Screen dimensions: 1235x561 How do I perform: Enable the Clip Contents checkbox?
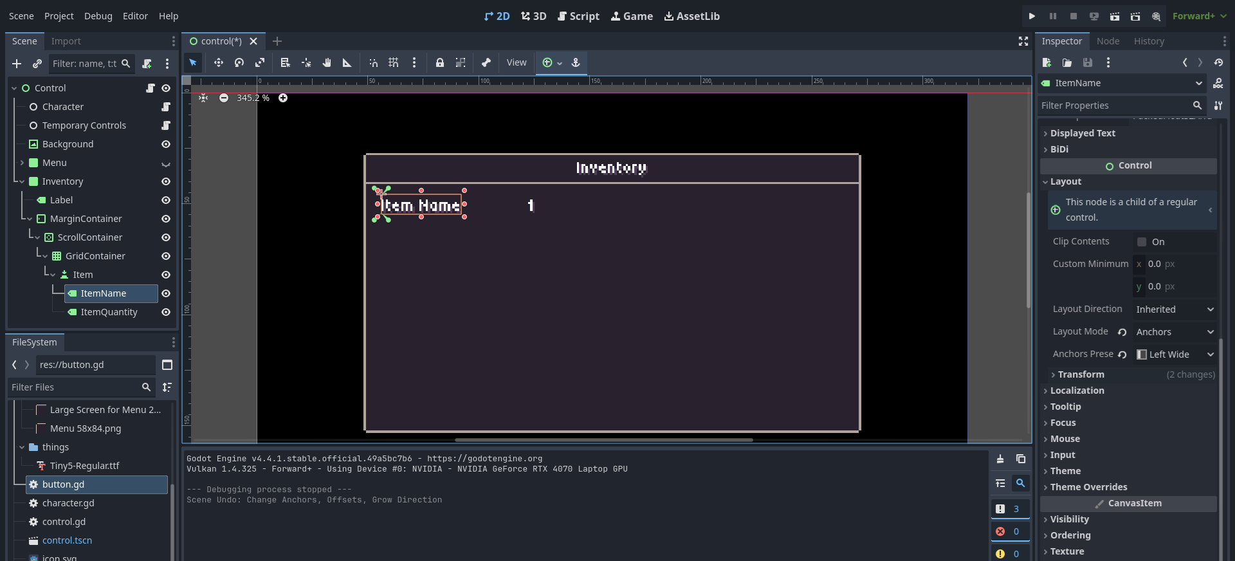1142,242
